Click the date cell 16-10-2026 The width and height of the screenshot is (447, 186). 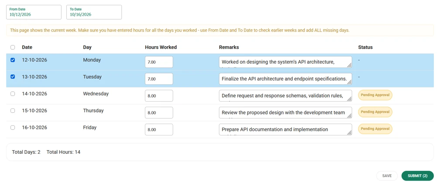34,128
